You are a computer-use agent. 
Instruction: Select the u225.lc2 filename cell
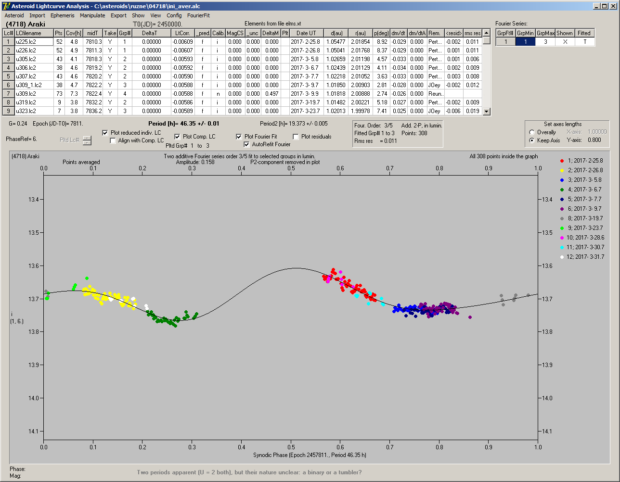(x=34, y=42)
